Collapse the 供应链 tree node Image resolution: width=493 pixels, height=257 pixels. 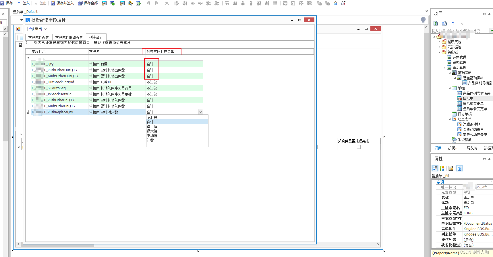pyautogui.click(x=439, y=52)
